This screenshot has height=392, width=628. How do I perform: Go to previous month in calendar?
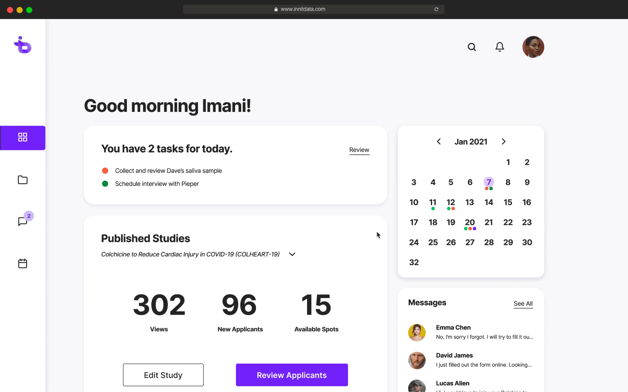pos(439,142)
